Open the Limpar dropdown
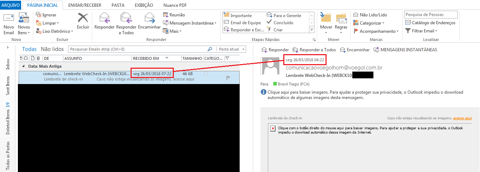The width and height of the screenshot is (480, 172). (x=47, y=23)
